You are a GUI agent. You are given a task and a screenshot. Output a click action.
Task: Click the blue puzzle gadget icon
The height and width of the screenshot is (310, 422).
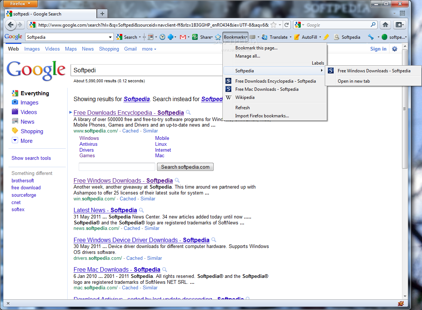(170, 37)
